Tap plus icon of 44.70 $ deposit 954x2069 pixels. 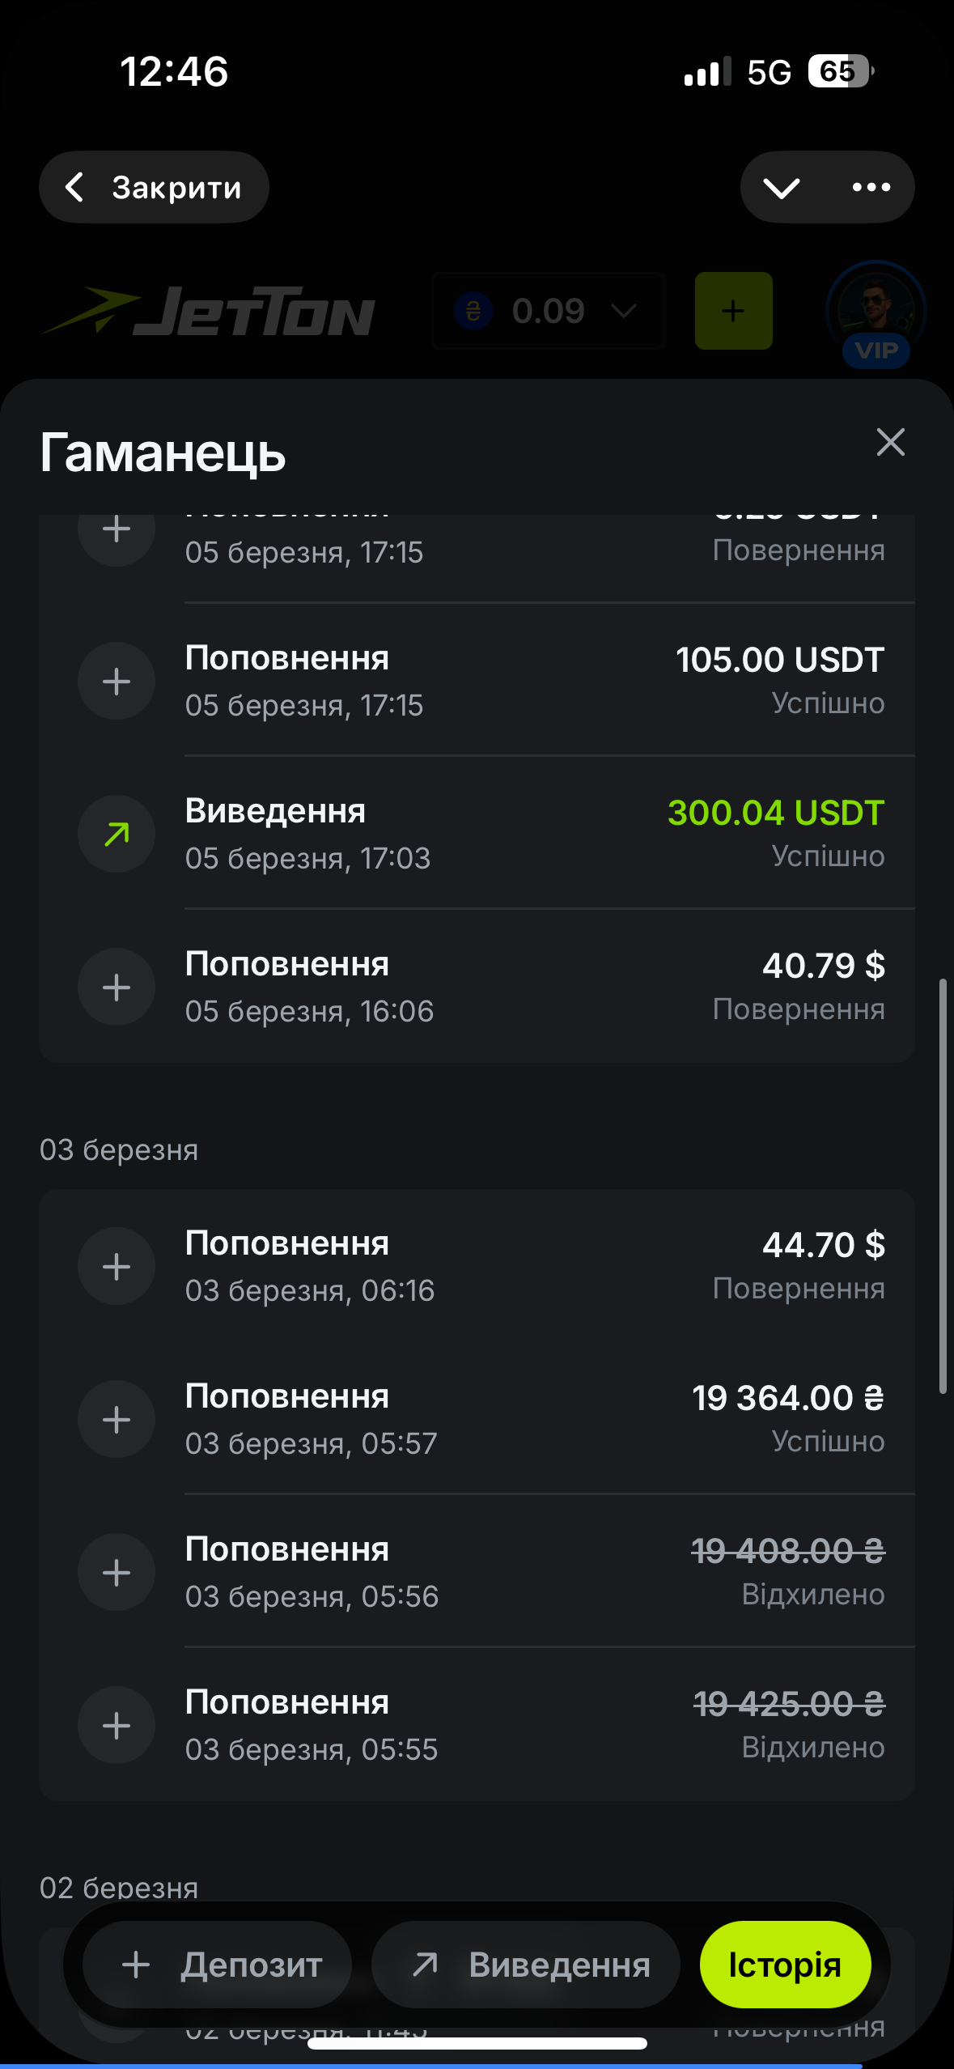(x=117, y=1266)
